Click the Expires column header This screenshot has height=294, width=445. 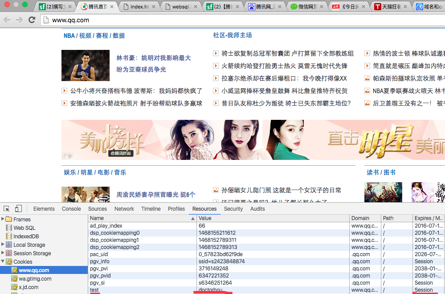[x=429, y=218]
